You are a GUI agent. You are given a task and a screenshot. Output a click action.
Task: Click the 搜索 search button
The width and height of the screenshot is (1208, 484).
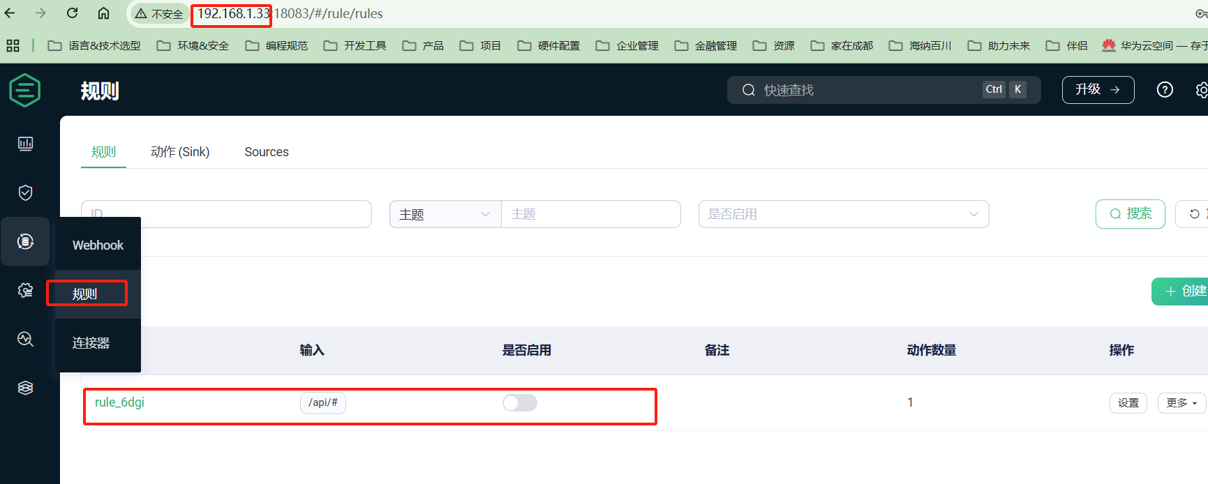pyautogui.click(x=1130, y=214)
